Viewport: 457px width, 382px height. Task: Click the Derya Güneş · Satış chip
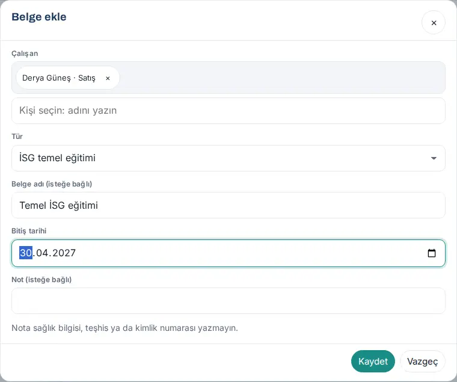coord(67,78)
